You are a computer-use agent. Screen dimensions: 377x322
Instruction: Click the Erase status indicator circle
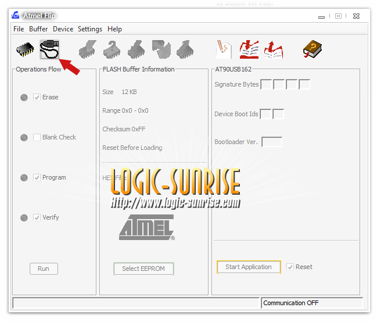click(24, 98)
